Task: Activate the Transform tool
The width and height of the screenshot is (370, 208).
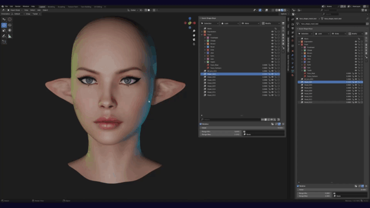Action: point(10,30)
